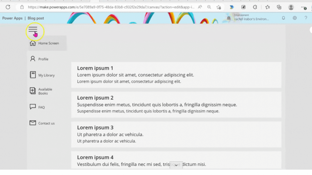
Task: Click the Lorem ipsum 4 heading
Action: (95, 157)
